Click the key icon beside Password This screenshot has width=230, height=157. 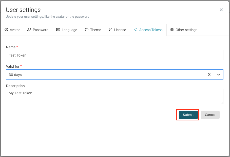(x=29, y=30)
